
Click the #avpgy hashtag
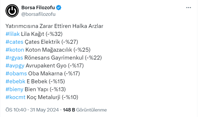click(x=15, y=66)
